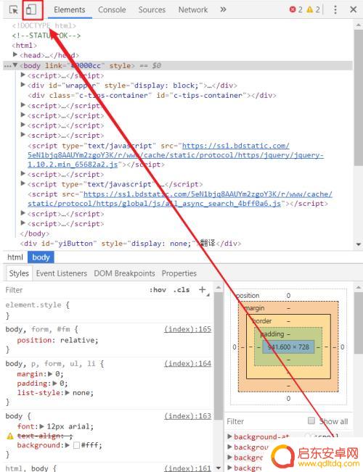Click the margin label in box model

click(254, 308)
